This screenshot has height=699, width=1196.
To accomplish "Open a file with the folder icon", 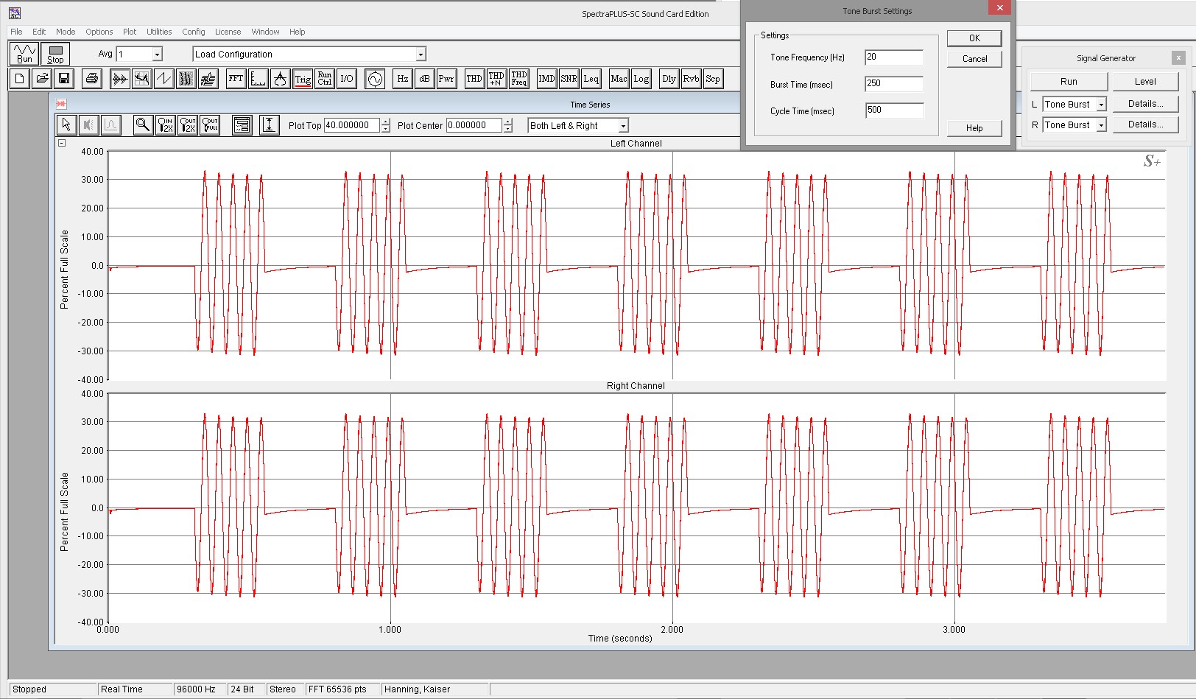I will [x=42, y=79].
